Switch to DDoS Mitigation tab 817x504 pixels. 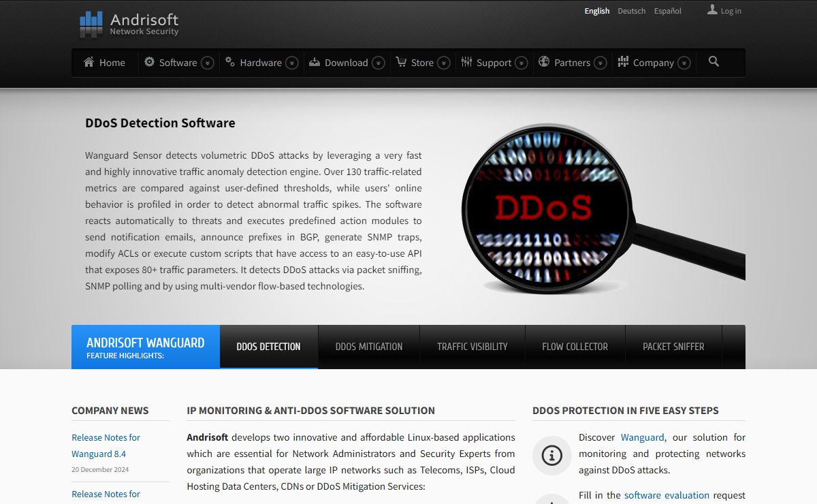click(369, 347)
